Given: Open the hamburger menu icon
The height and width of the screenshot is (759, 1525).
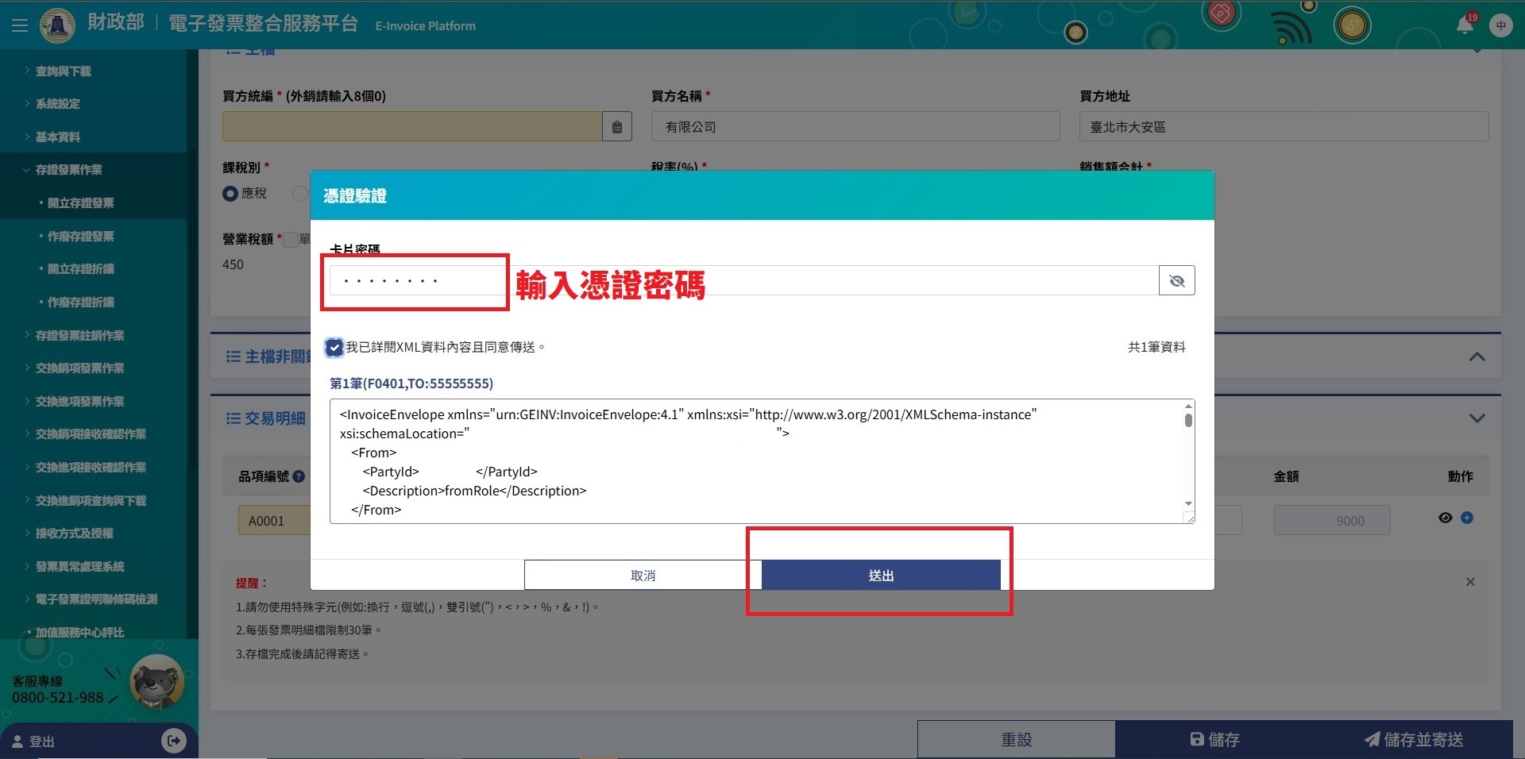Looking at the screenshot, I should (20, 25).
